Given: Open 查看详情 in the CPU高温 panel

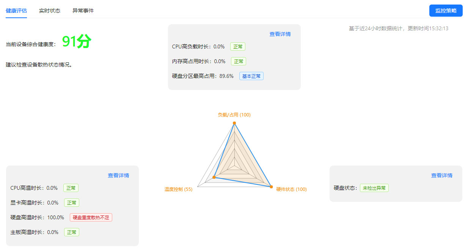Looking at the screenshot, I should point(118,175).
